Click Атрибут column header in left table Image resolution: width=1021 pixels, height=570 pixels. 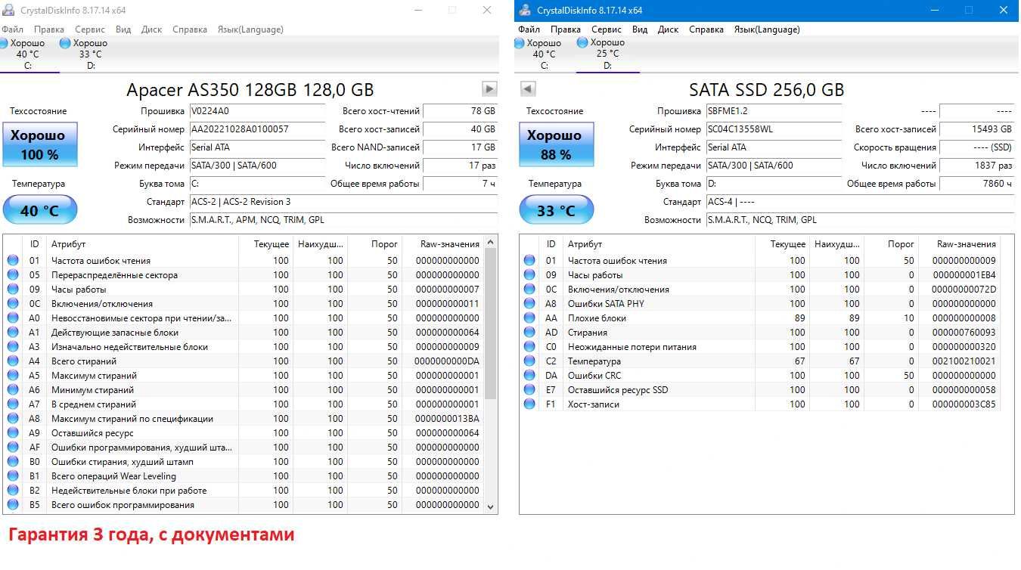[x=143, y=244]
